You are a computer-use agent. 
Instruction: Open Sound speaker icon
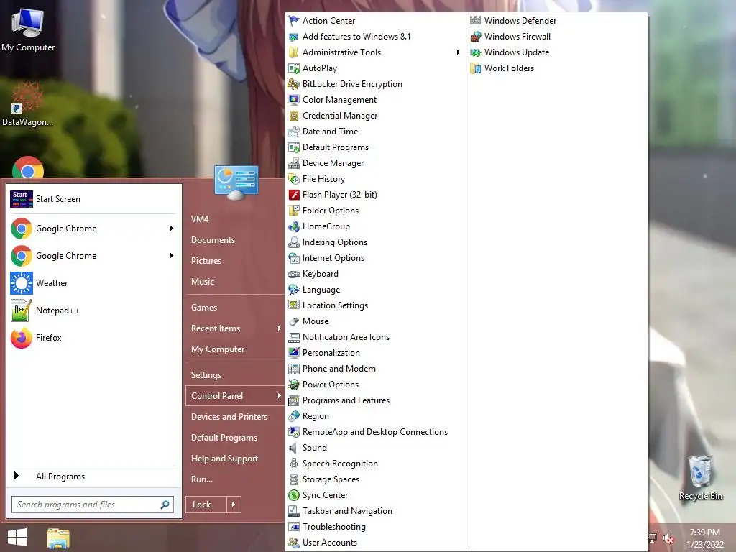[294, 448]
